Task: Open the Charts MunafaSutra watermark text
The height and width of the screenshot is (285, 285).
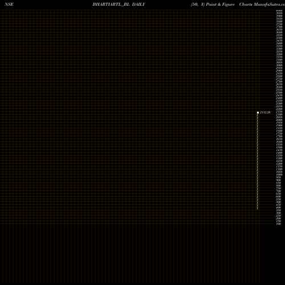Action: [x=262, y=5]
